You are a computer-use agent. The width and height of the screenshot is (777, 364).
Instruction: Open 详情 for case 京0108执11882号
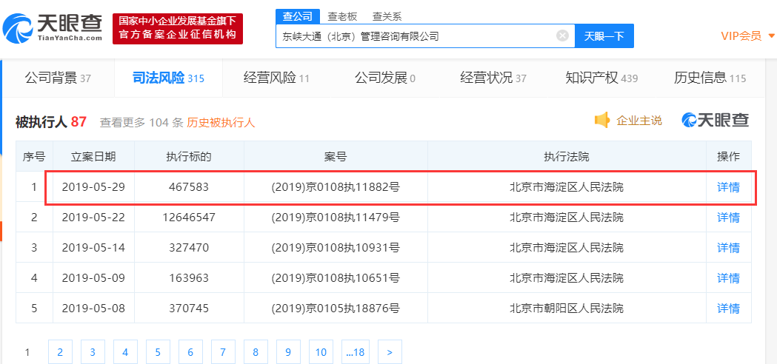728,187
